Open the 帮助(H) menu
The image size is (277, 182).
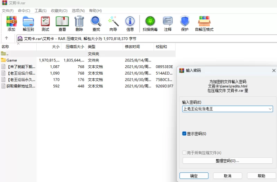point(96,11)
